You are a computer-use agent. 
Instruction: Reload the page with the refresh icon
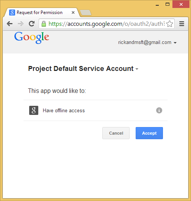(31, 24)
